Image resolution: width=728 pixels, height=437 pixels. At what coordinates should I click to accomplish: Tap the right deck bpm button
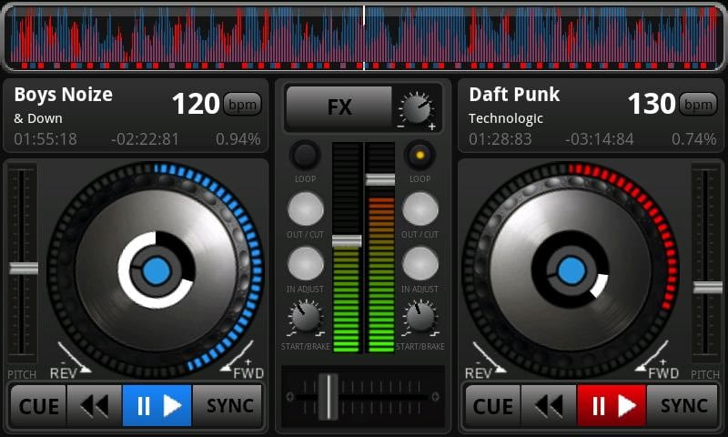(698, 105)
